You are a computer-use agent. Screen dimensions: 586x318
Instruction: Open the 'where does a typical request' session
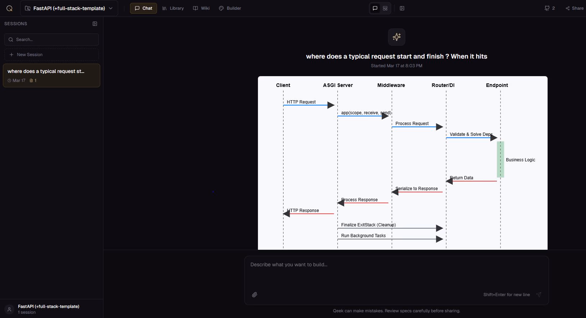point(51,75)
